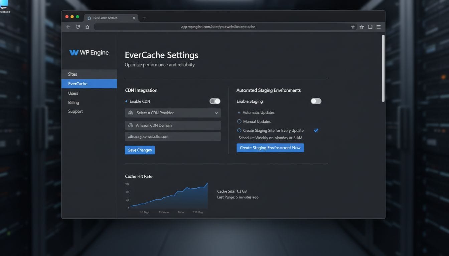The width and height of the screenshot is (449, 256).
Task: Open the browser hamburger menu
Action: (379, 27)
